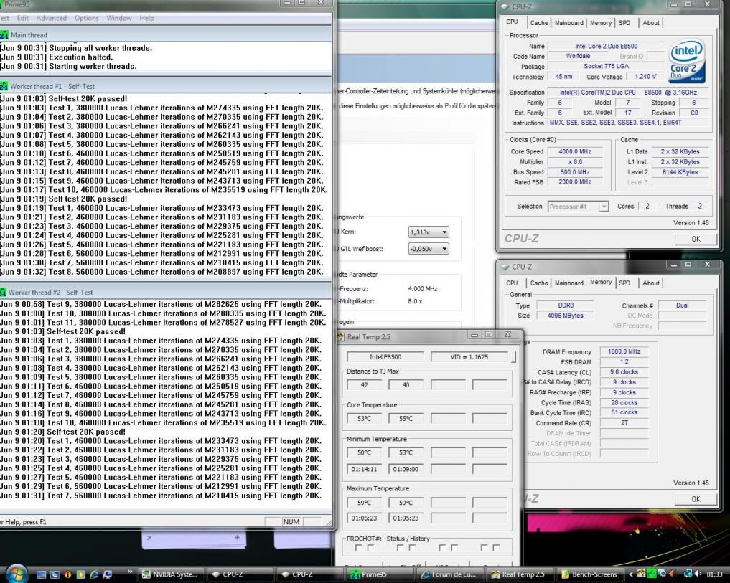Click the Windows Media Player quick launch icon
730x583 pixels.
80,574
